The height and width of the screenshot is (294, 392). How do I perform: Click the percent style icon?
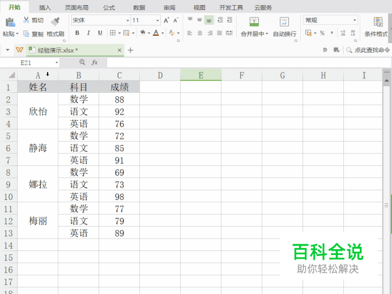(322, 33)
